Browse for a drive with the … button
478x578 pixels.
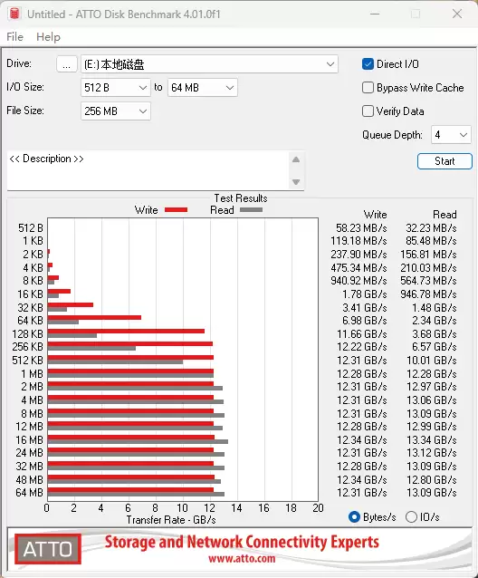coord(67,64)
